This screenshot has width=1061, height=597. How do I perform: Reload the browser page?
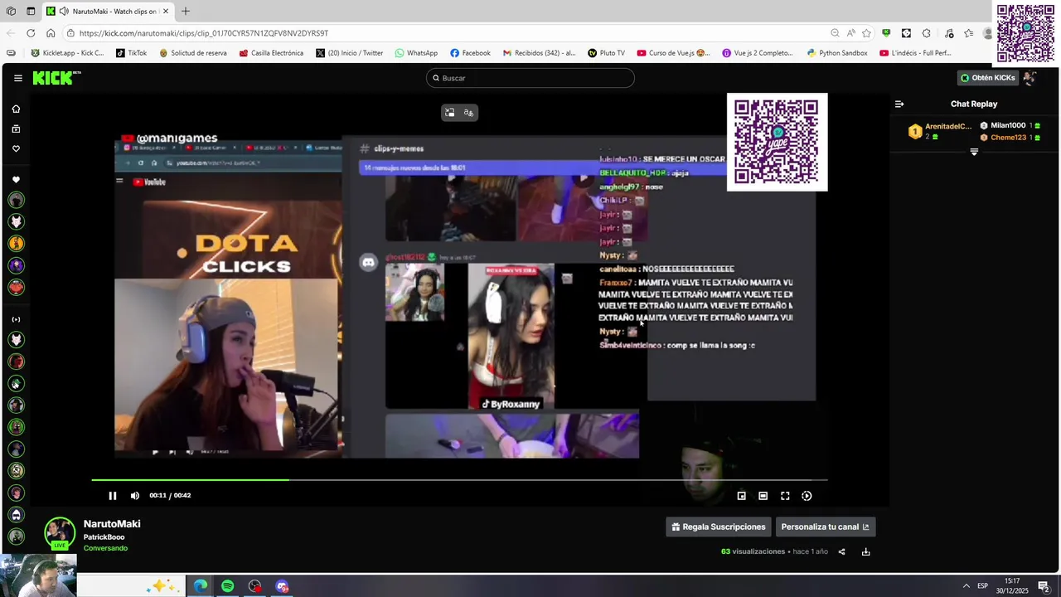[x=31, y=33]
